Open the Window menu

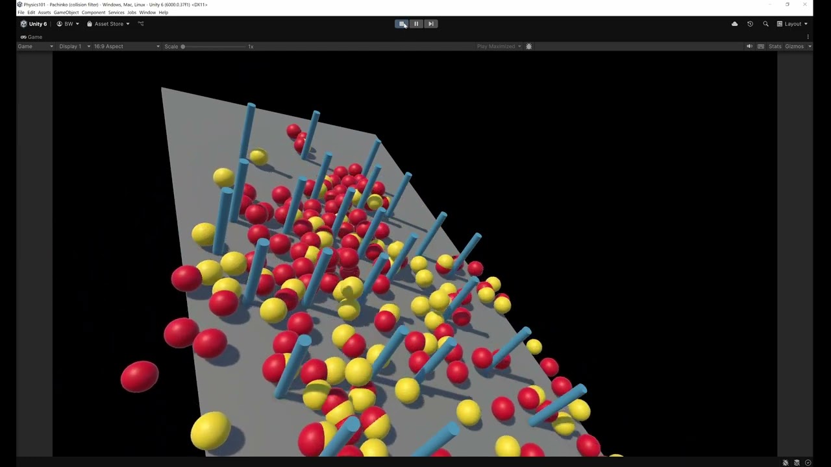tap(147, 12)
